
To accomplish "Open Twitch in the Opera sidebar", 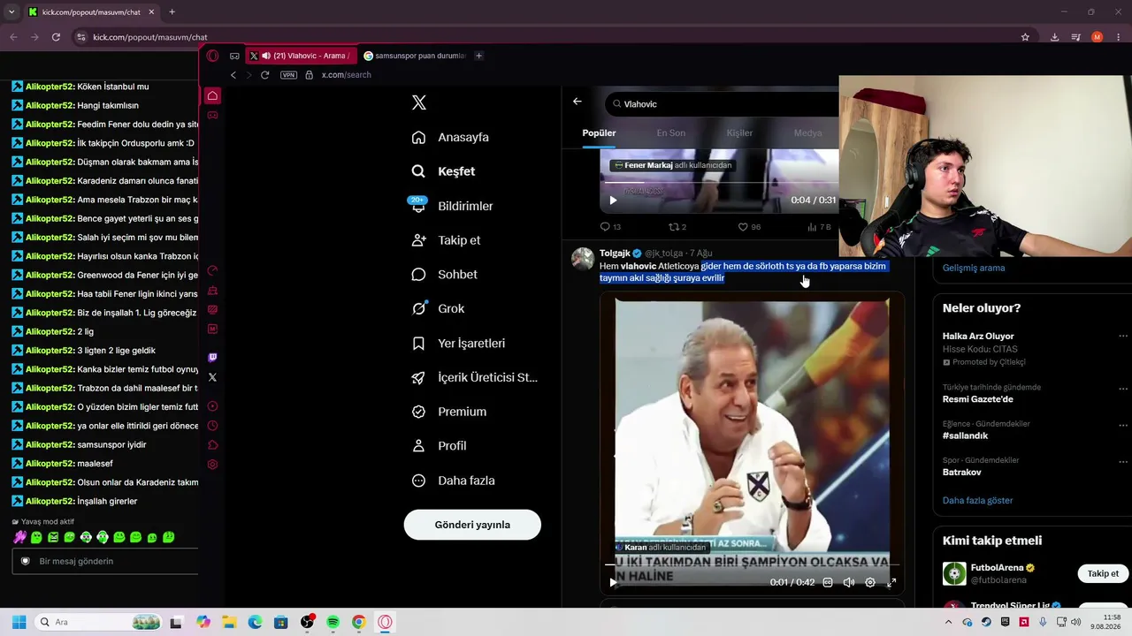I will pos(212,358).
